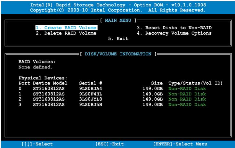Click serial number 9LS0F4HL
Image resolution: width=235 pixels, height=148 pixels.
coord(91,94)
